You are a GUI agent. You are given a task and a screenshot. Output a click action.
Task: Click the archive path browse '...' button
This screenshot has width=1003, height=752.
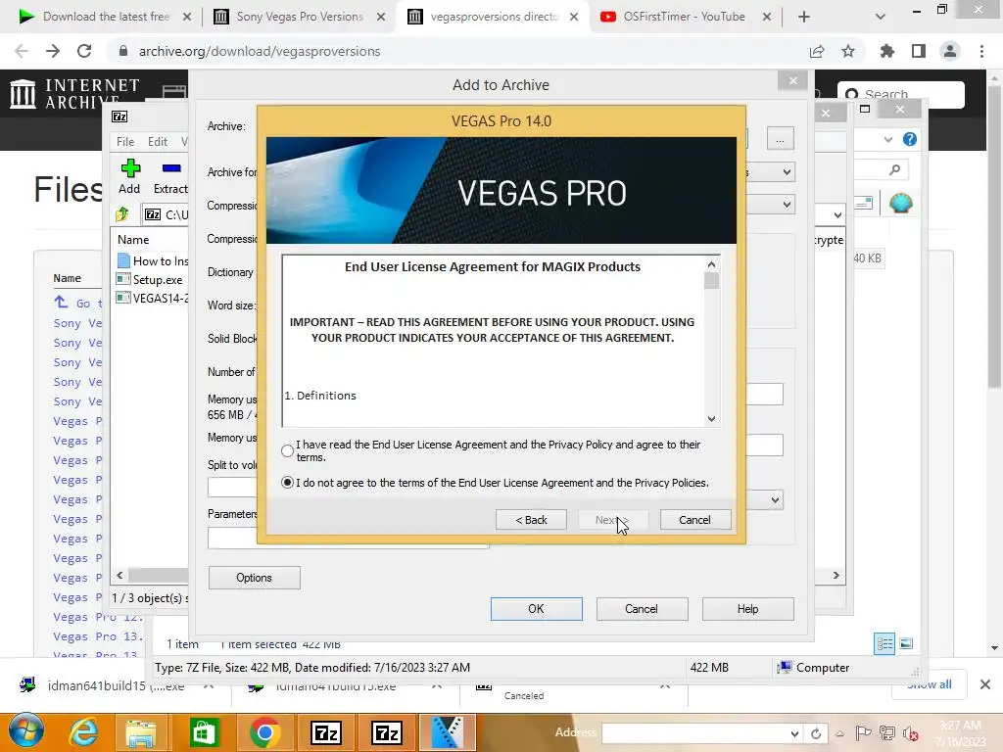pyautogui.click(x=780, y=139)
